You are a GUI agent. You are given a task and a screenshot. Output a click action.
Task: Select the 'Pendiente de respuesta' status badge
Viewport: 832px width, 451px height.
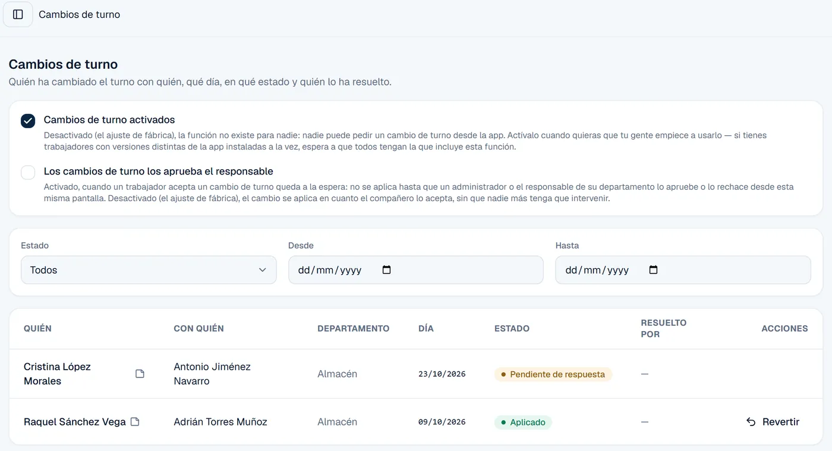(x=553, y=374)
